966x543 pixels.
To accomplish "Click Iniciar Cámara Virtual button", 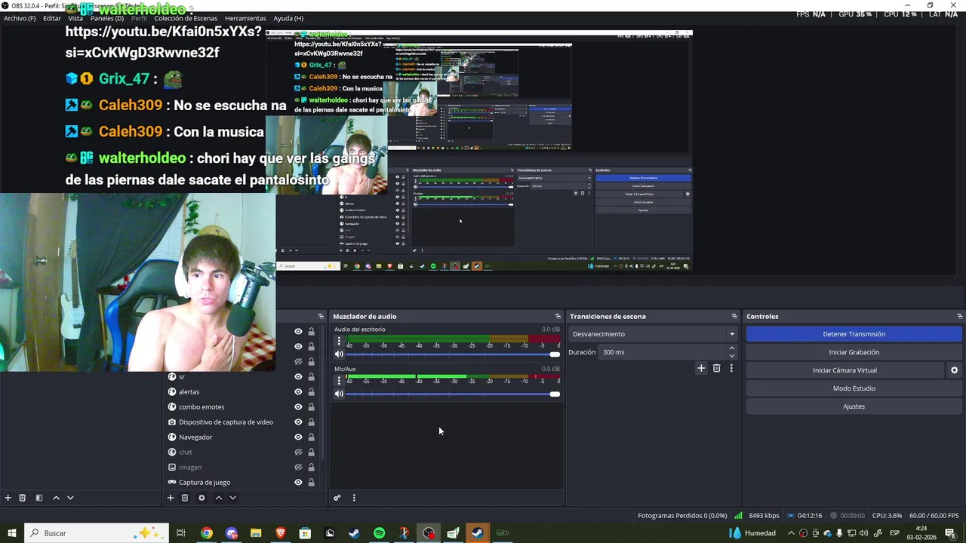I will (844, 370).
